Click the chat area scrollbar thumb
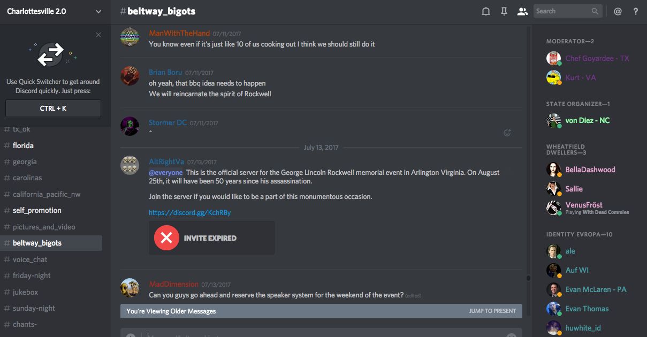This screenshot has width=647, height=337. (x=529, y=278)
